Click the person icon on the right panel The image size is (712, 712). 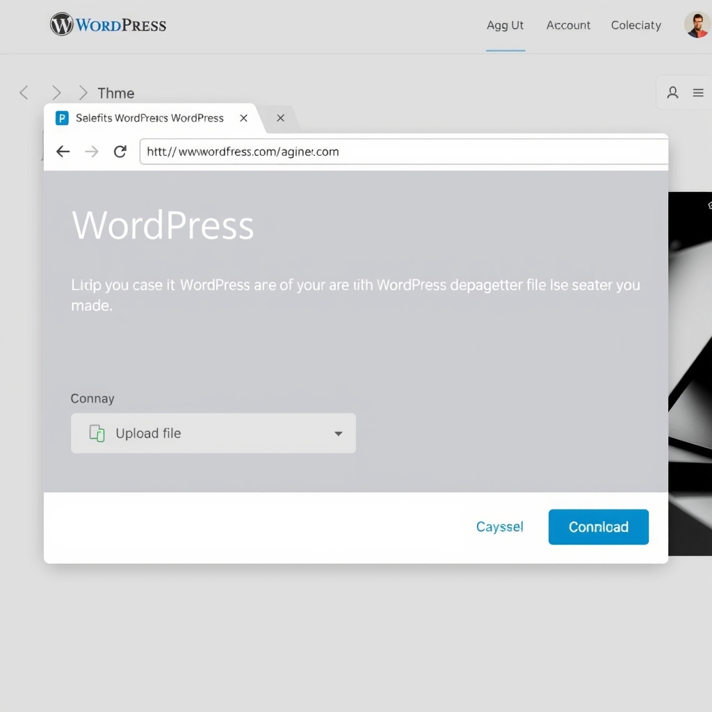(x=672, y=92)
